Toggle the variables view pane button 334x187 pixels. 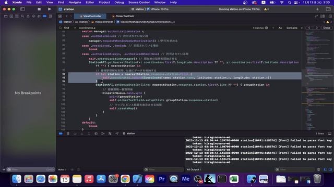pos(325,169)
